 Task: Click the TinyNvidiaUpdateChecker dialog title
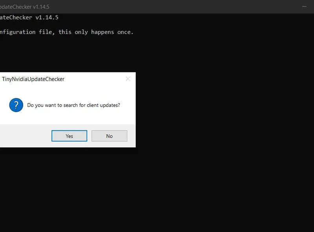point(33,79)
